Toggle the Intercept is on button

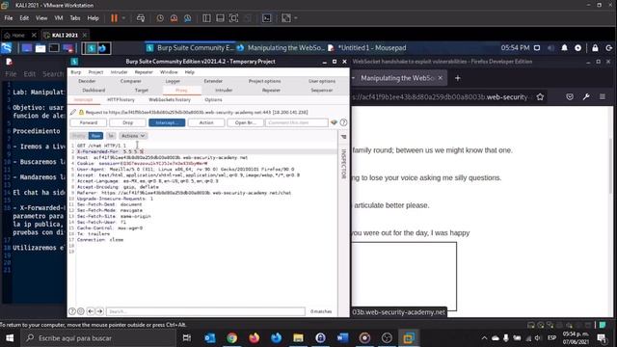pyautogui.click(x=167, y=122)
